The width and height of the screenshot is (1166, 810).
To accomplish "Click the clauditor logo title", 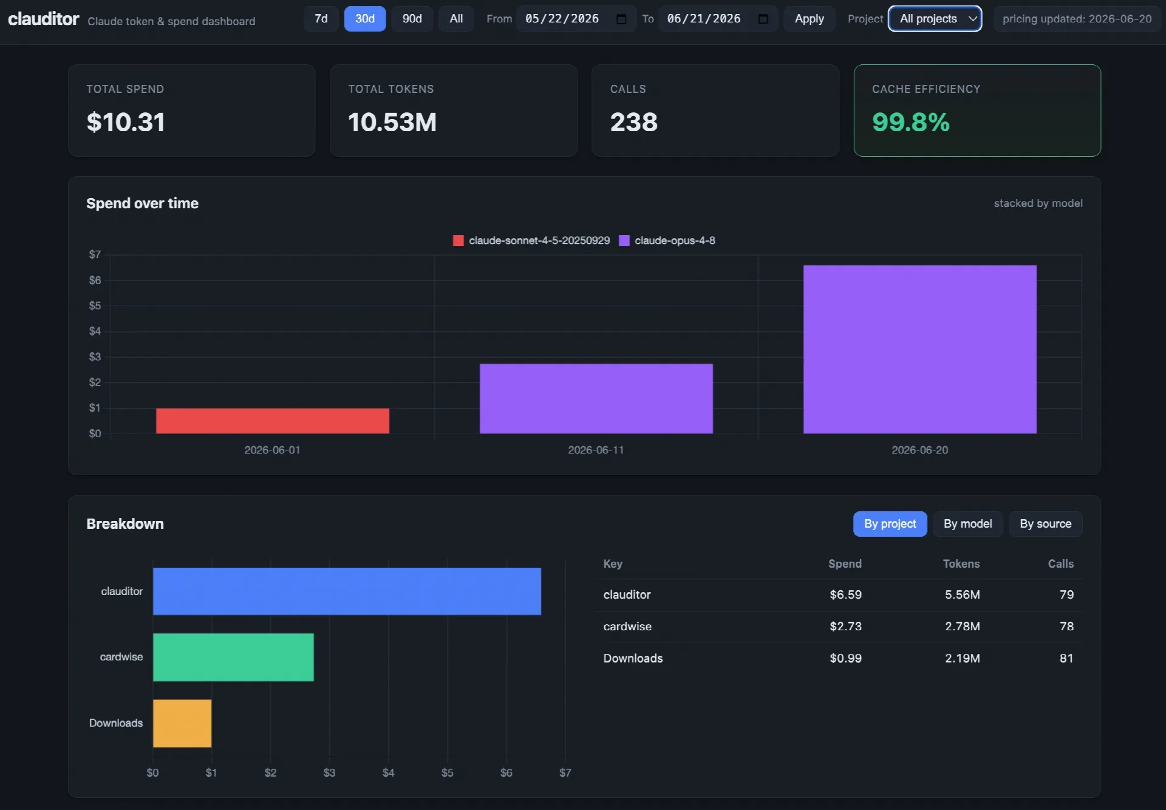I will coord(43,19).
